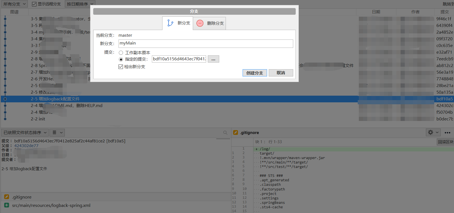Click commit hash 2a4852e
454x213 pixels.
[x=445, y=32]
